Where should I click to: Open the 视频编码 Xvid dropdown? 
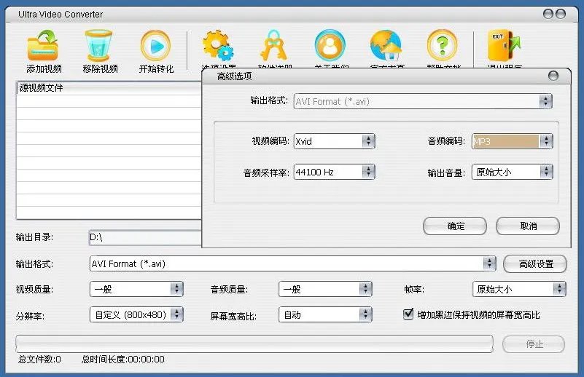334,141
